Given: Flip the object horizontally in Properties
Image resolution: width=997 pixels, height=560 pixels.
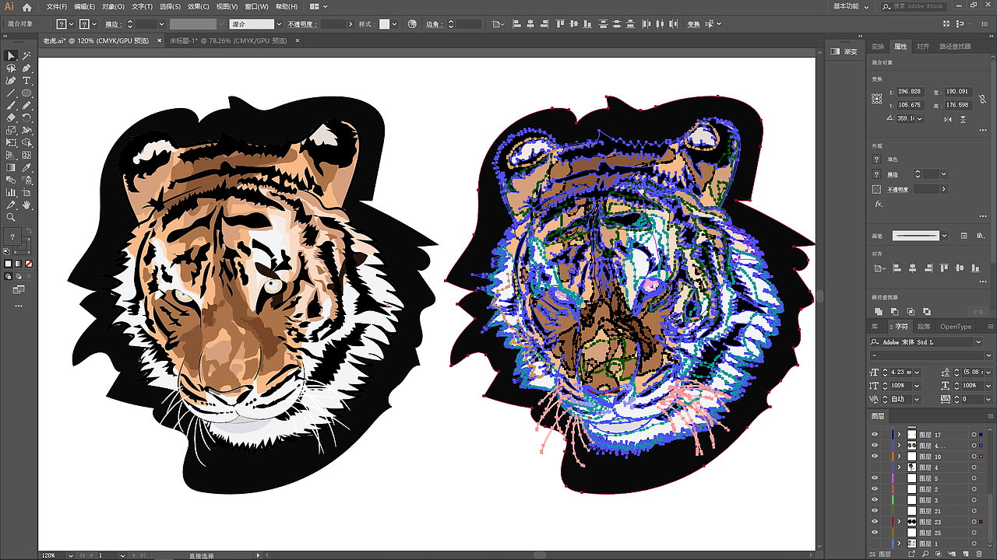Looking at the screenshot, I should click(x=947, y=119).
